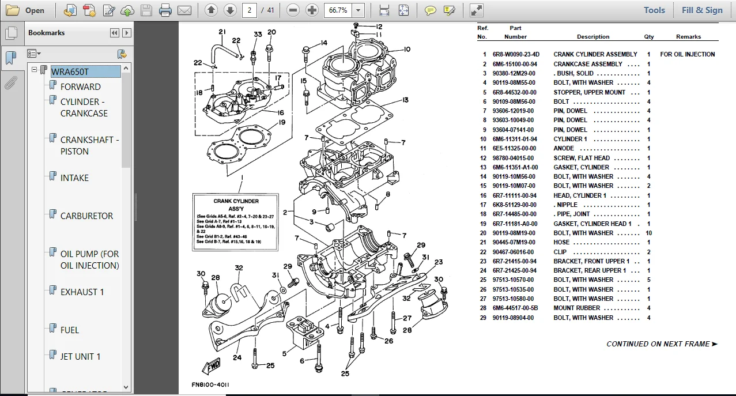Open the FORWARD bookmark
This screenshot has width=736, height=396.
[x=80, y=86]
